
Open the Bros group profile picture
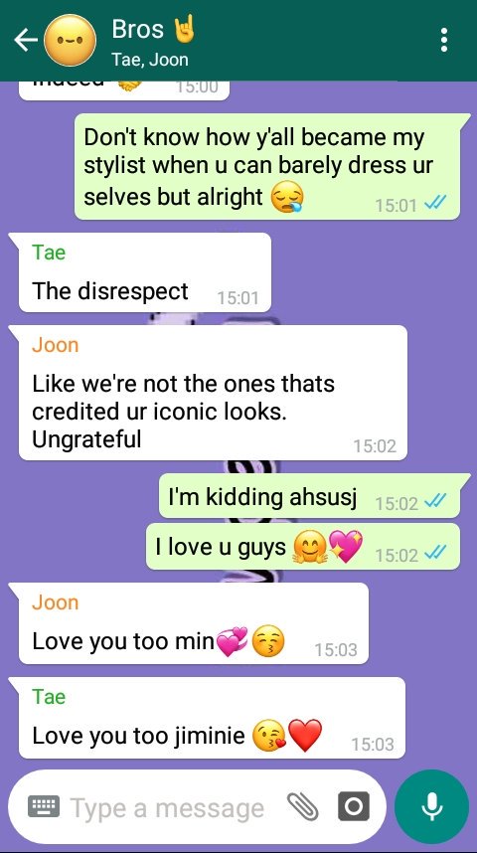(71, 41)
